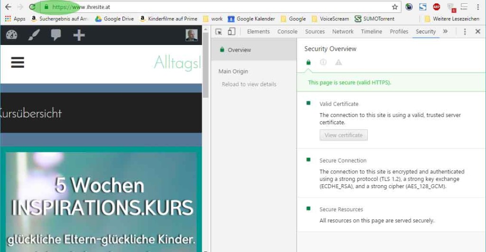Open the Weitere Lesezeichen folder
Screen dimensions: 486x252
(452, 19)
